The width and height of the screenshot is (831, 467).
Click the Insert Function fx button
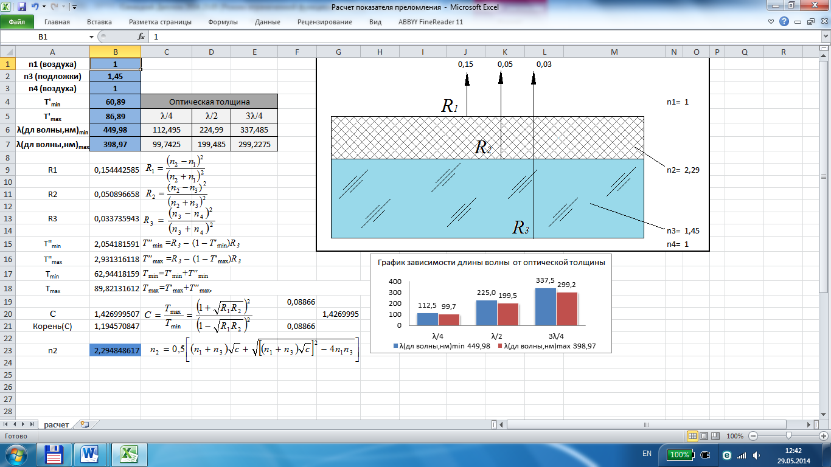[141, 36]
